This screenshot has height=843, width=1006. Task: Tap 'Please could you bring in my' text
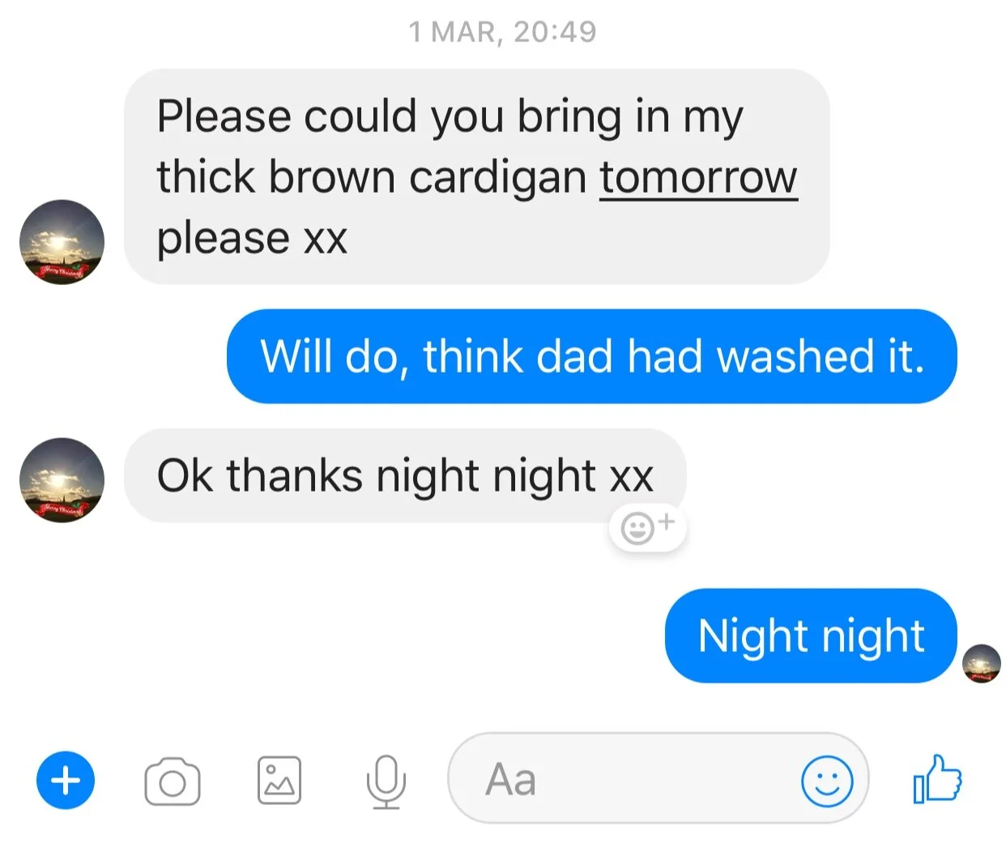coord(450,117)
